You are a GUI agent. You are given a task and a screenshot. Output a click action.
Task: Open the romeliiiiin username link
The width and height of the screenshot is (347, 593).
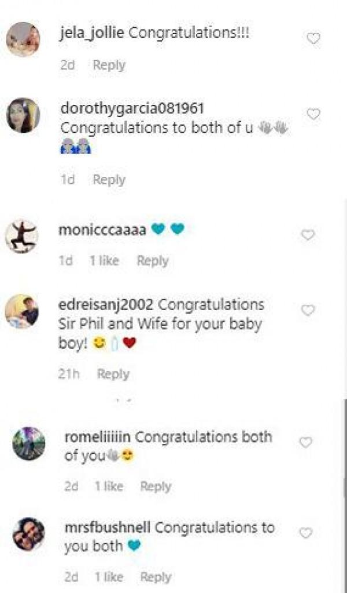98,436
